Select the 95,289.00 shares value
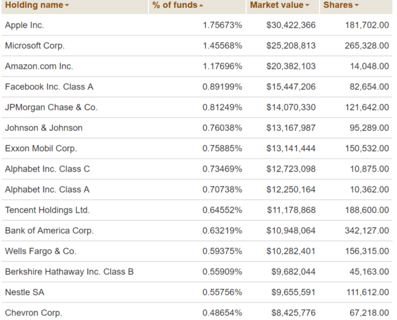 coord(369,128)
